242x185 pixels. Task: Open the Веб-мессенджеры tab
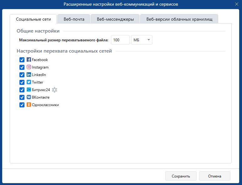pyautogui.click(x=115, y=19)
